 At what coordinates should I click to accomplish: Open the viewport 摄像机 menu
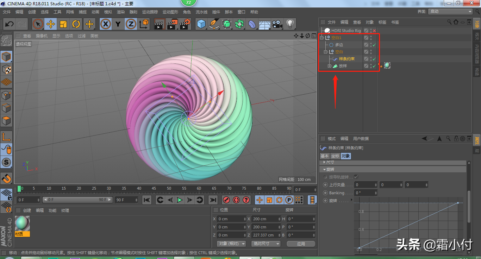coord(42,36)
